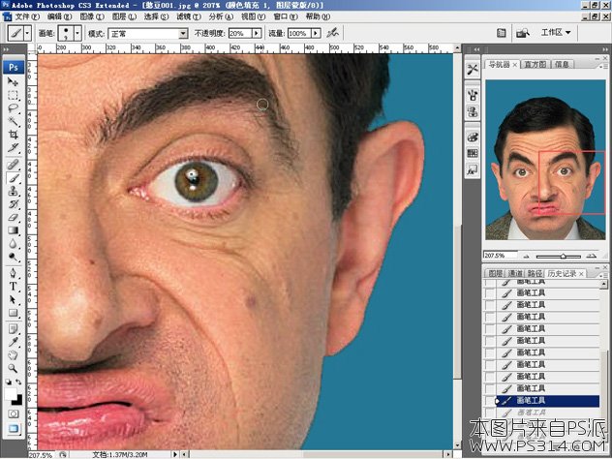
Task: Select the History Brush tool
Action: (x=14, y=204)
